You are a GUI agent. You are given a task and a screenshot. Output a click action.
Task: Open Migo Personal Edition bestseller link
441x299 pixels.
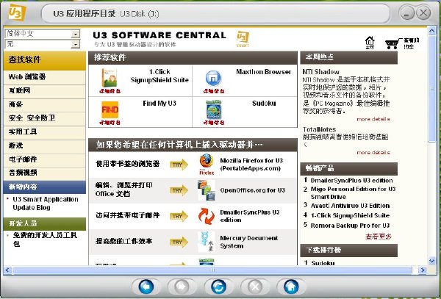coord(354,192)
